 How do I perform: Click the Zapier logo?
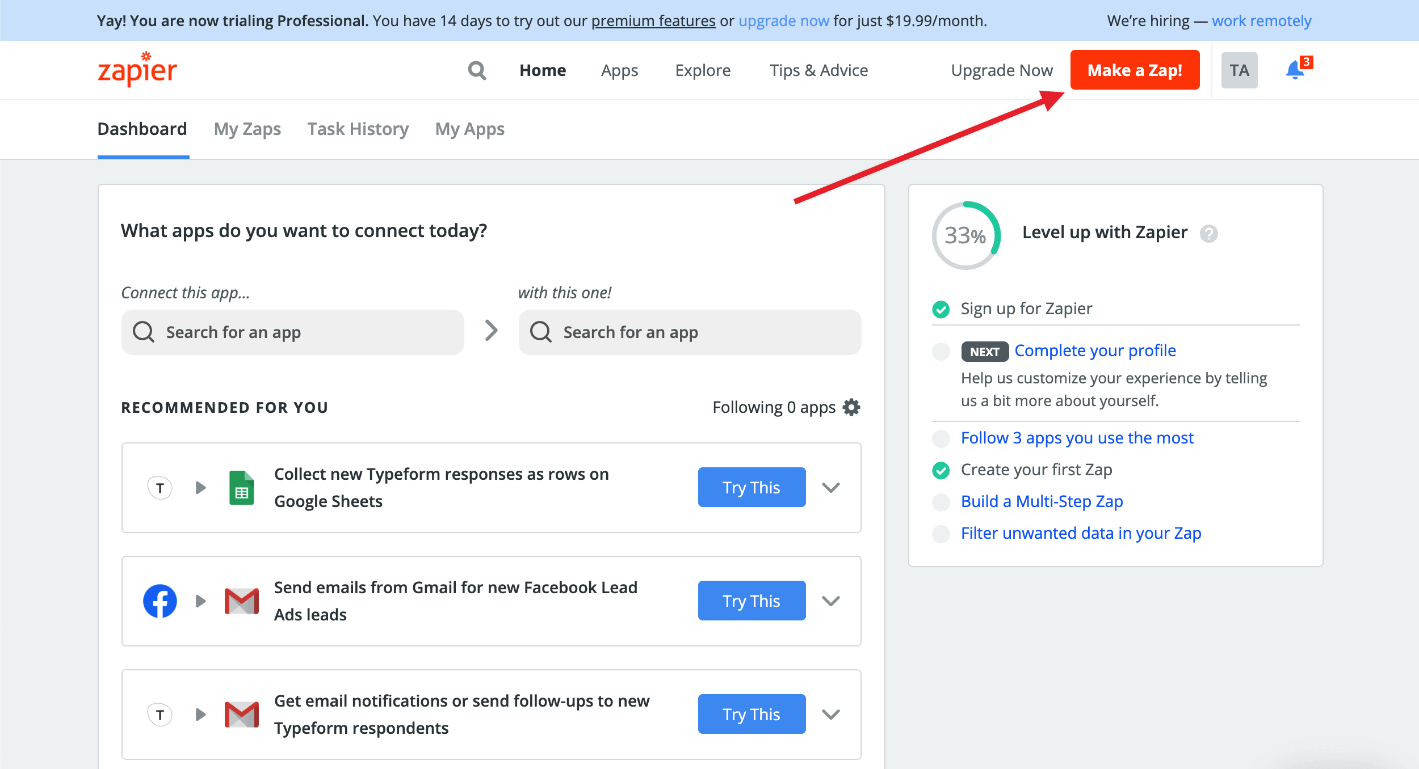coord(137,69)
